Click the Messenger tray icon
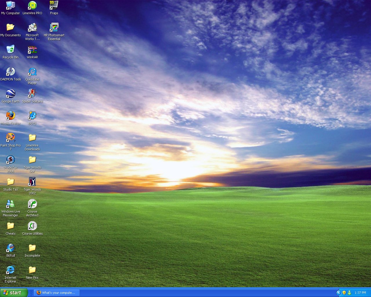371x297 pixels. [349, 293]
